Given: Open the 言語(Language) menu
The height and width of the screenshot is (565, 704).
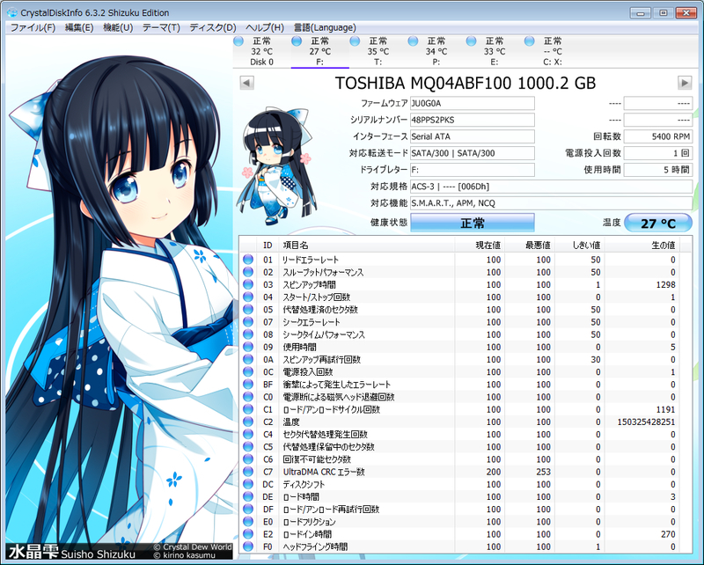Looking at the screenshot, I should pos(325,28).
